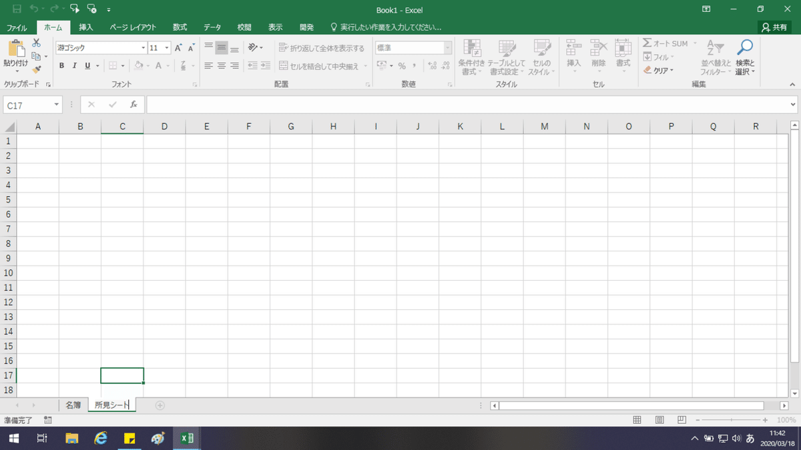This screenshot has width=801, height=450.
Task: Click the new sheet plus icon
Action: (x=160, y=405)
